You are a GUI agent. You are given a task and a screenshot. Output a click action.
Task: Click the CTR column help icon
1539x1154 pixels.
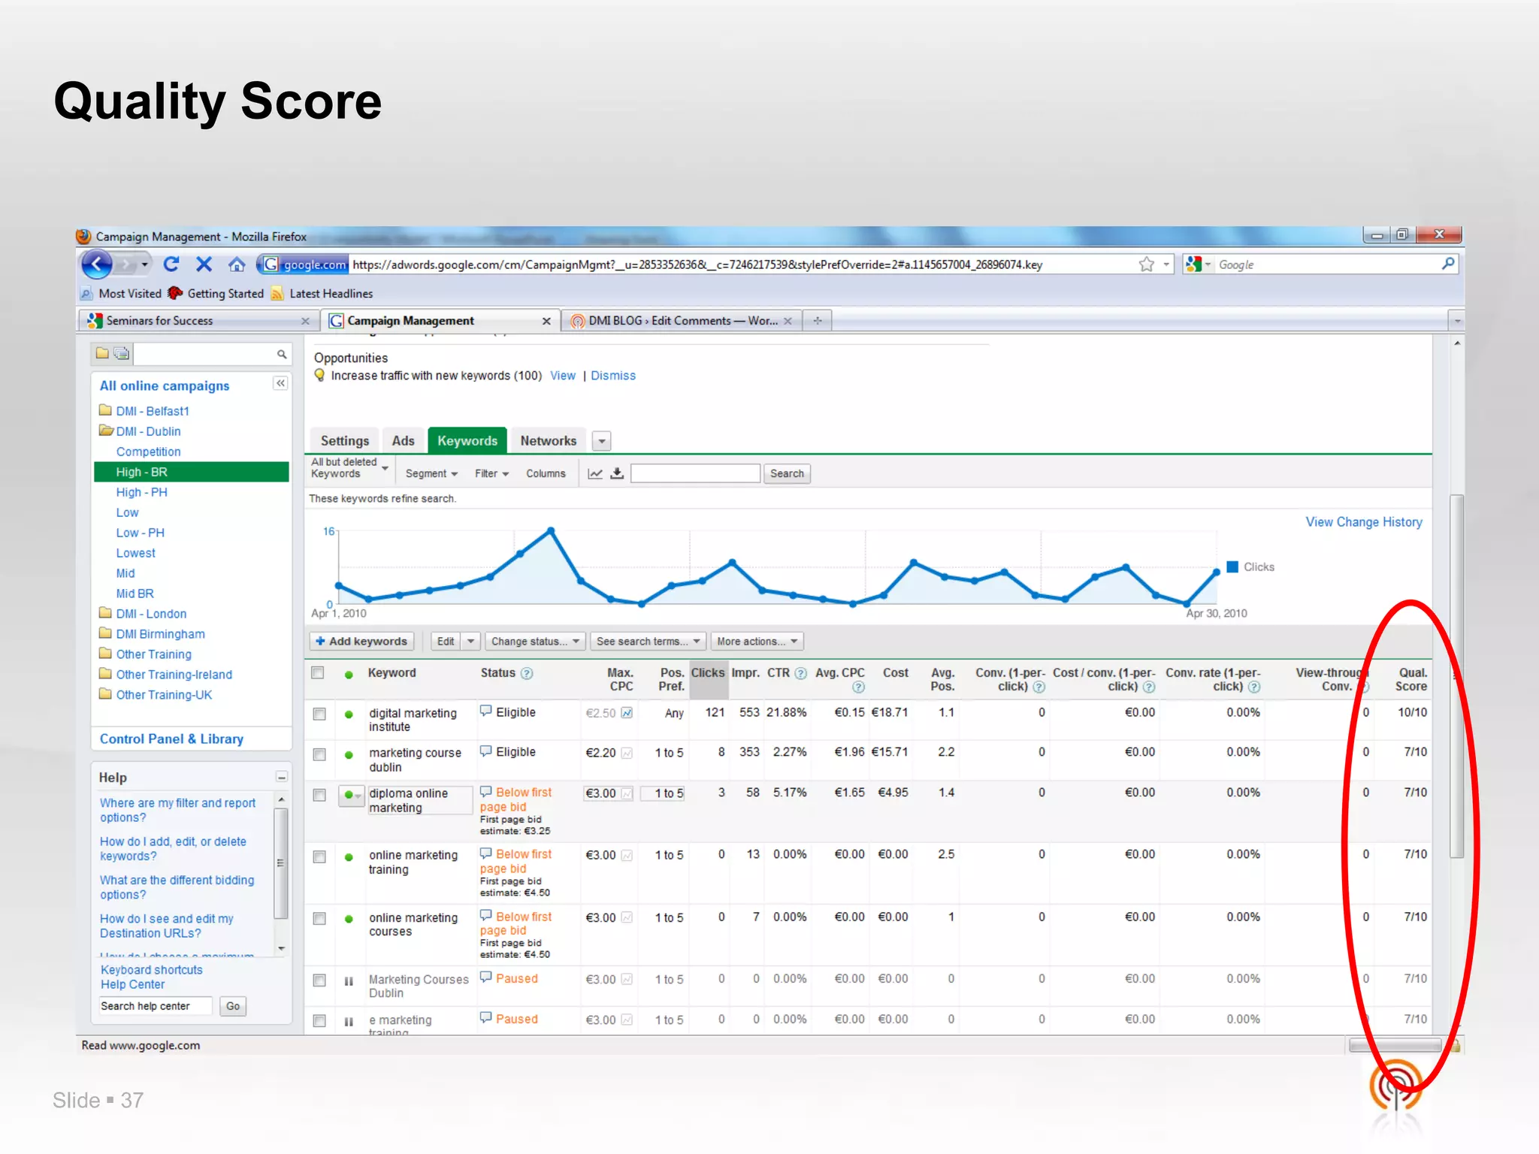801,673
